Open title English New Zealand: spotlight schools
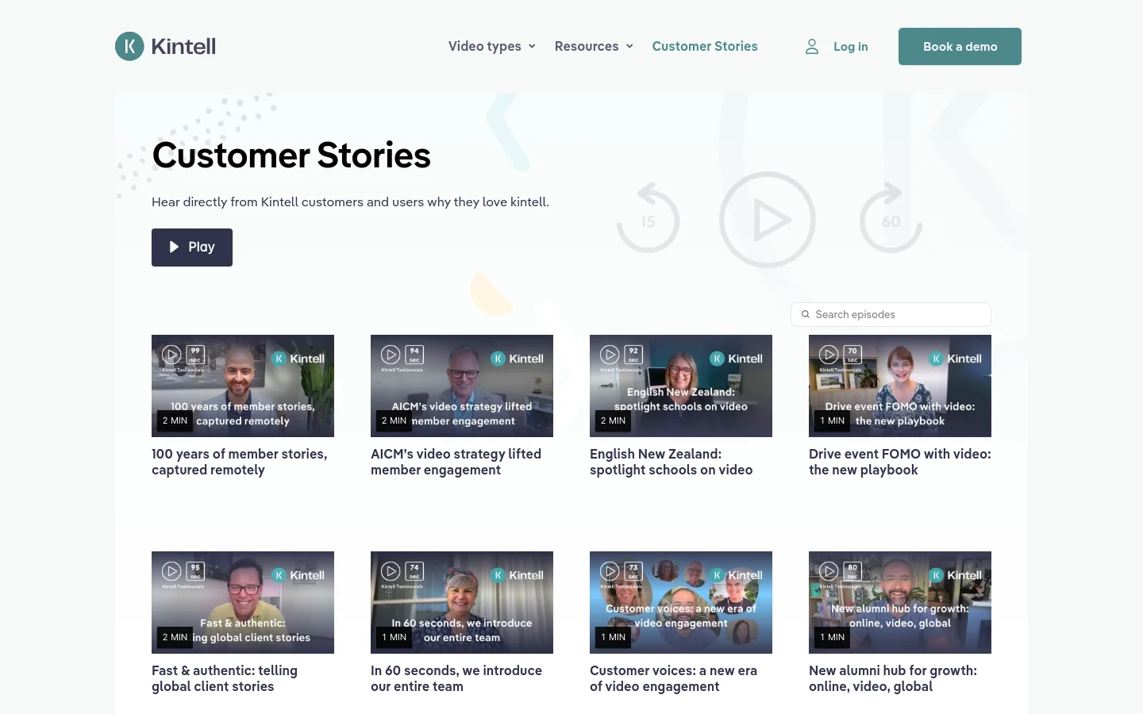 tap(671, 462)
